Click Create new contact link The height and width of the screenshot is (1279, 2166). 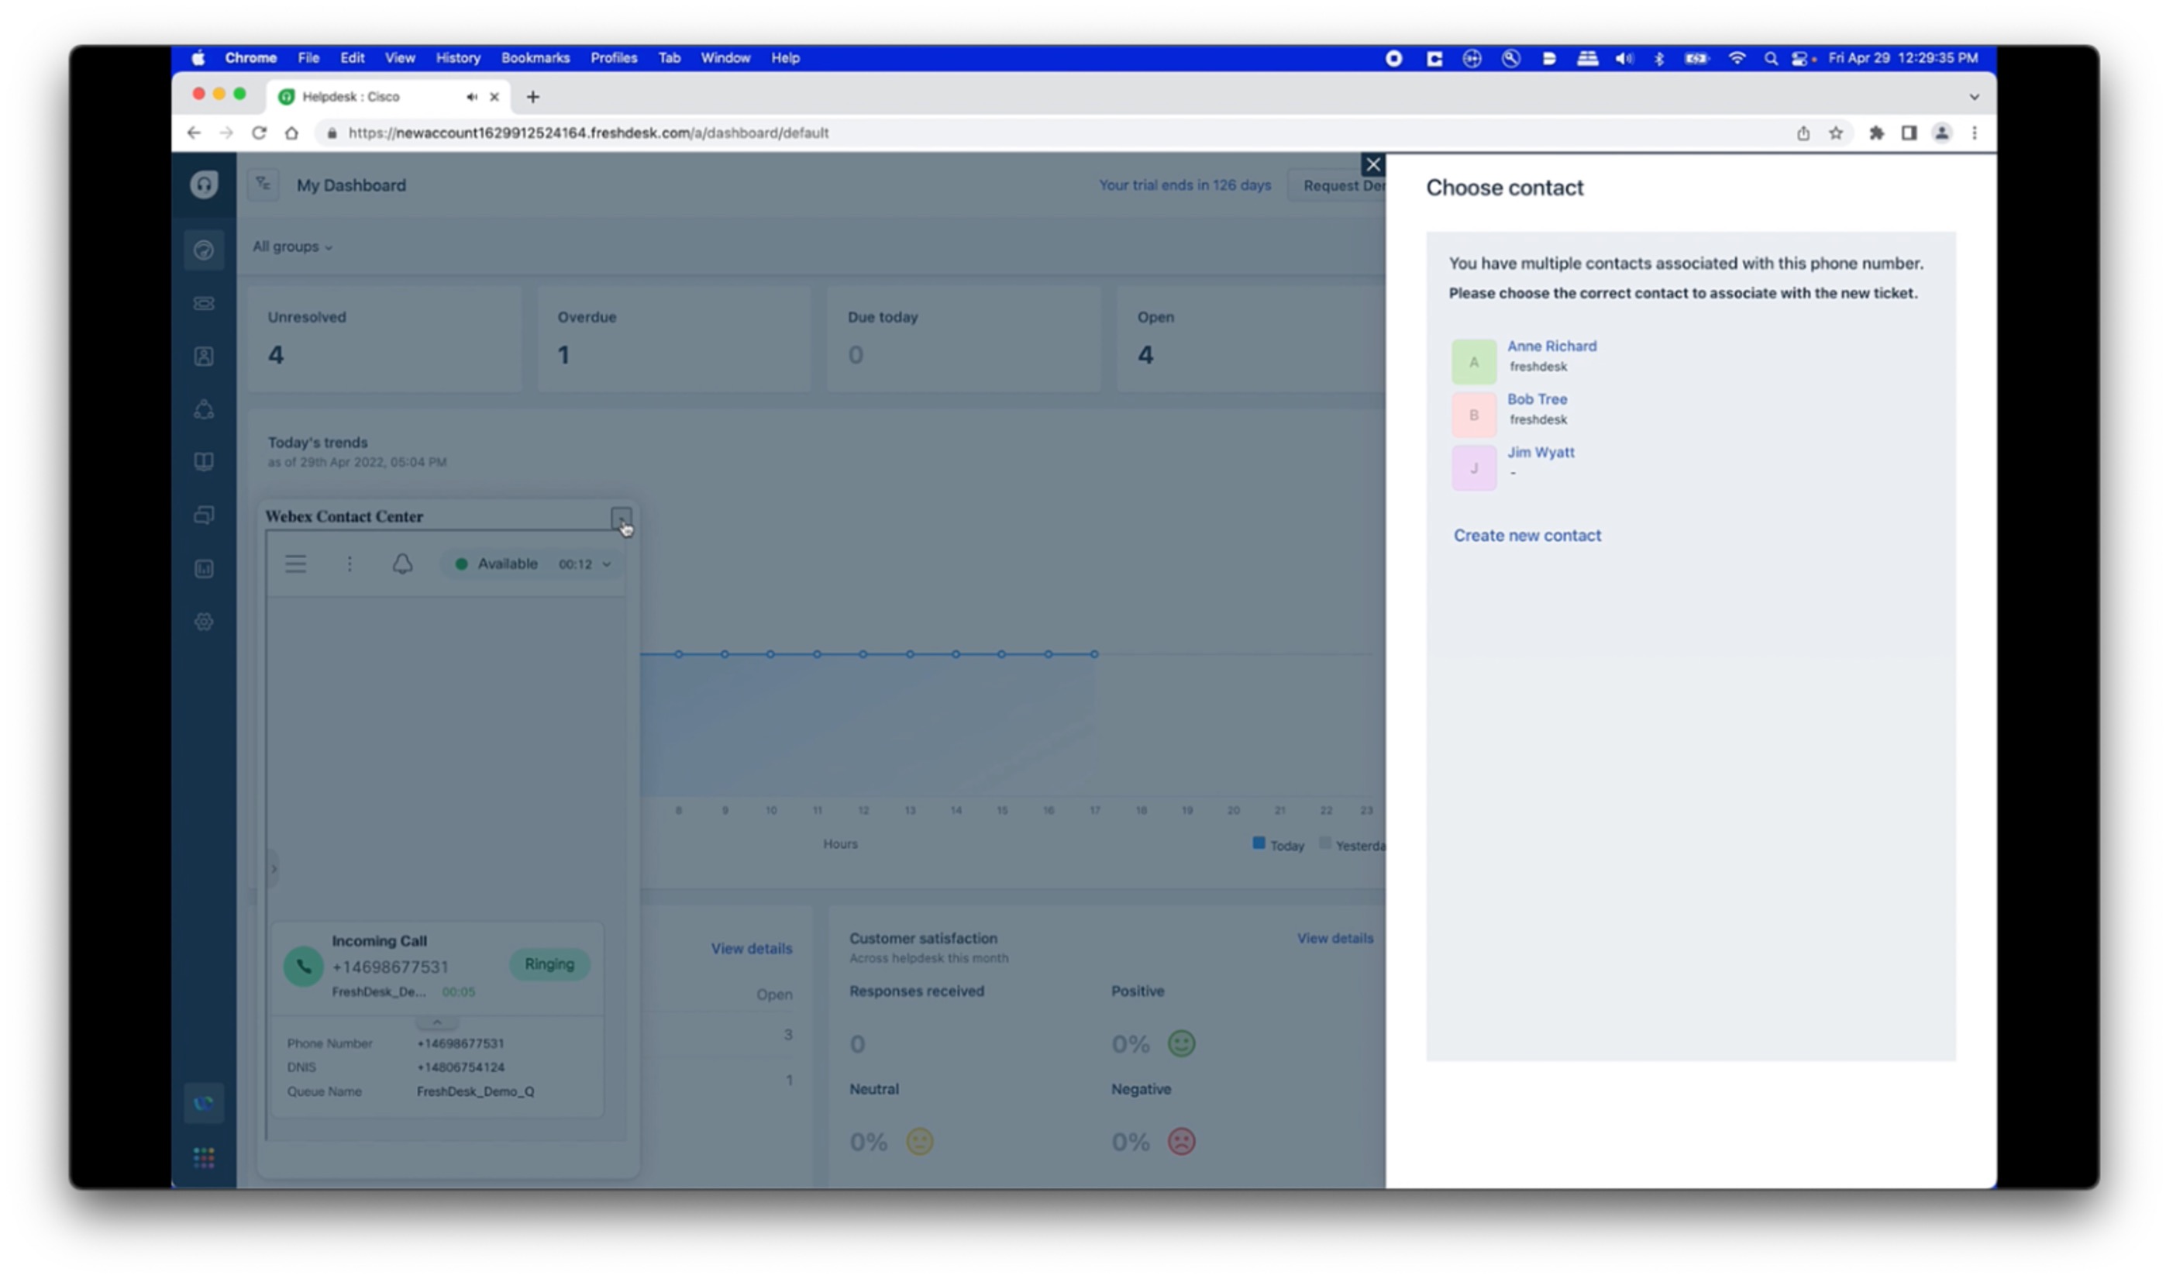[x=1527, y=535]
